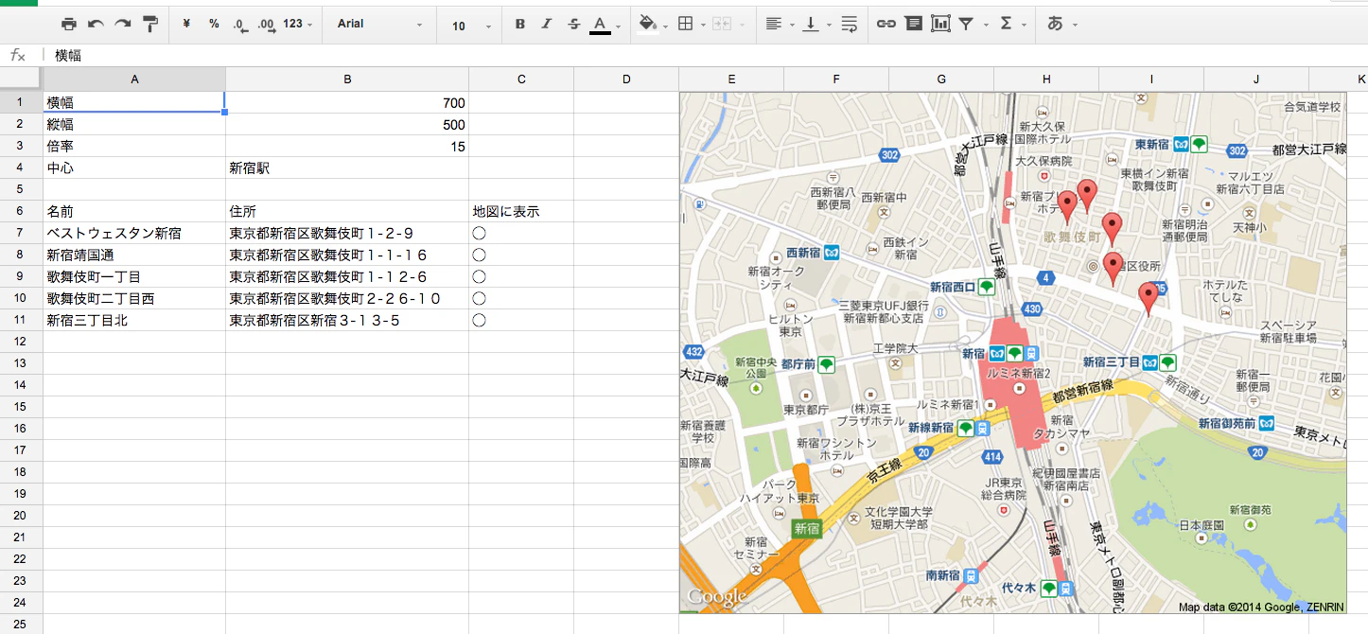Expand the filter dropdown arrow
This screenshot has width=1368, height=634.
[986, 26]
